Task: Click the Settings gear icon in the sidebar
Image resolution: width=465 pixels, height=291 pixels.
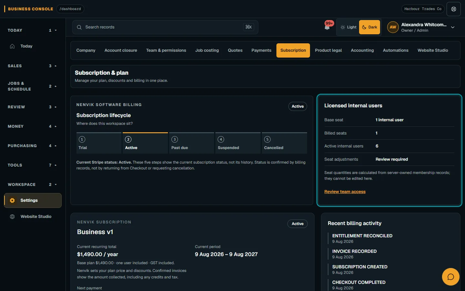Action: 12,200
